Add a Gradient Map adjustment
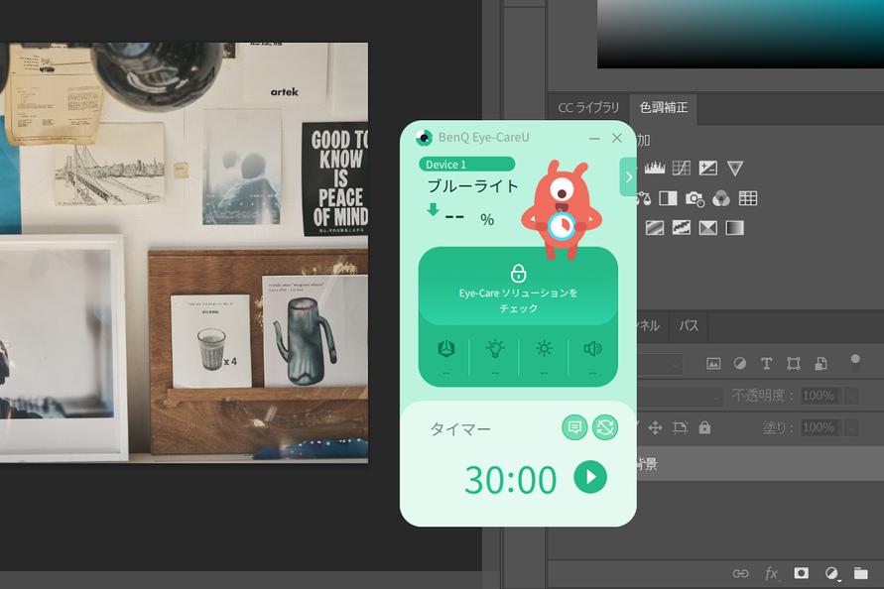 pos(734,228)
